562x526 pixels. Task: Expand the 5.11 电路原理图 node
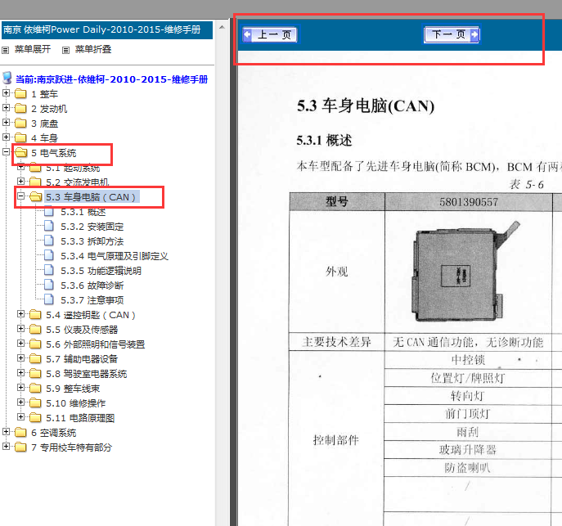20,416
